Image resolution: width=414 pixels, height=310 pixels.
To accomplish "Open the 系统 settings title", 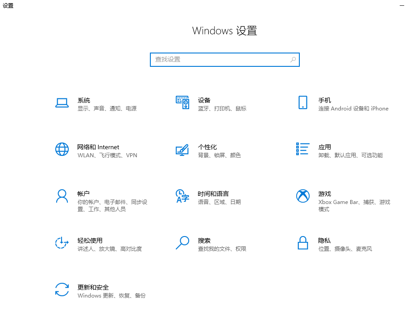I will [84, 100].
